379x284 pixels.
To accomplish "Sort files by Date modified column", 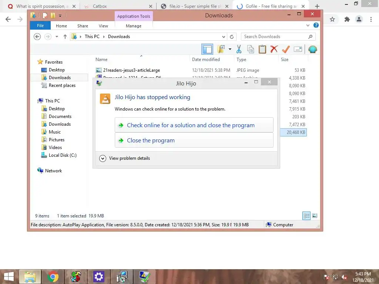I will (206, 60).
